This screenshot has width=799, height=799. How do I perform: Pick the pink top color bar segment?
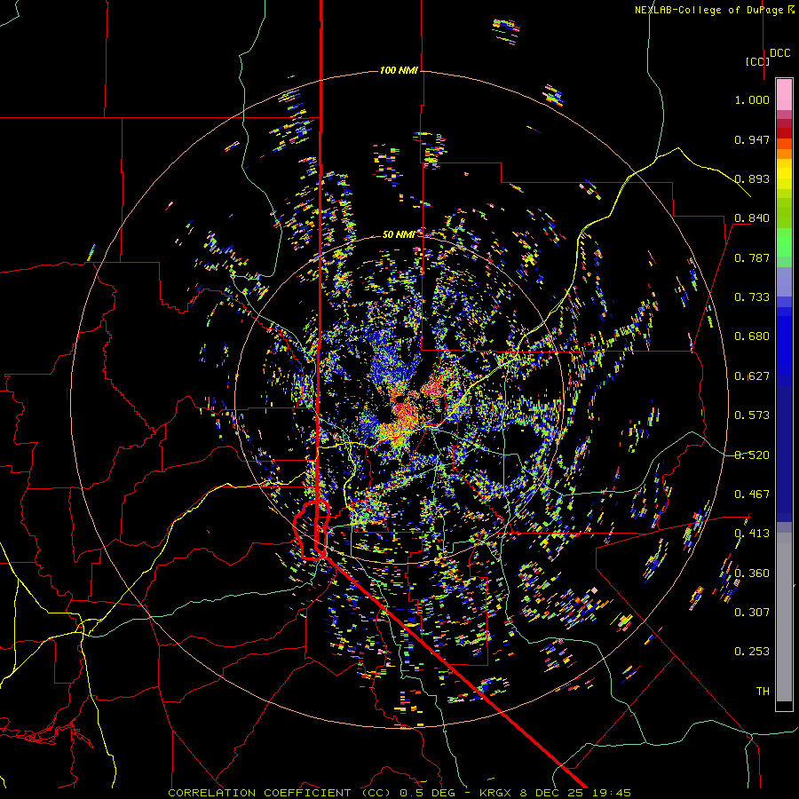784,94
